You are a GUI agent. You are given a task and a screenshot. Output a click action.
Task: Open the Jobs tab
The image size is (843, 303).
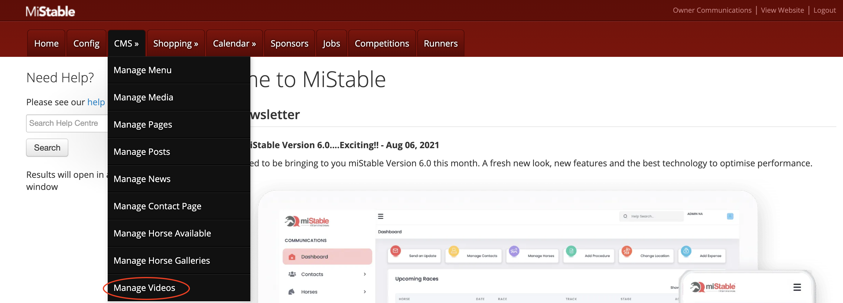331,44
